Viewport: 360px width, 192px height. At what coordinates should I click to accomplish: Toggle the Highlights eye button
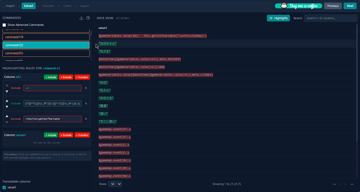278,18
